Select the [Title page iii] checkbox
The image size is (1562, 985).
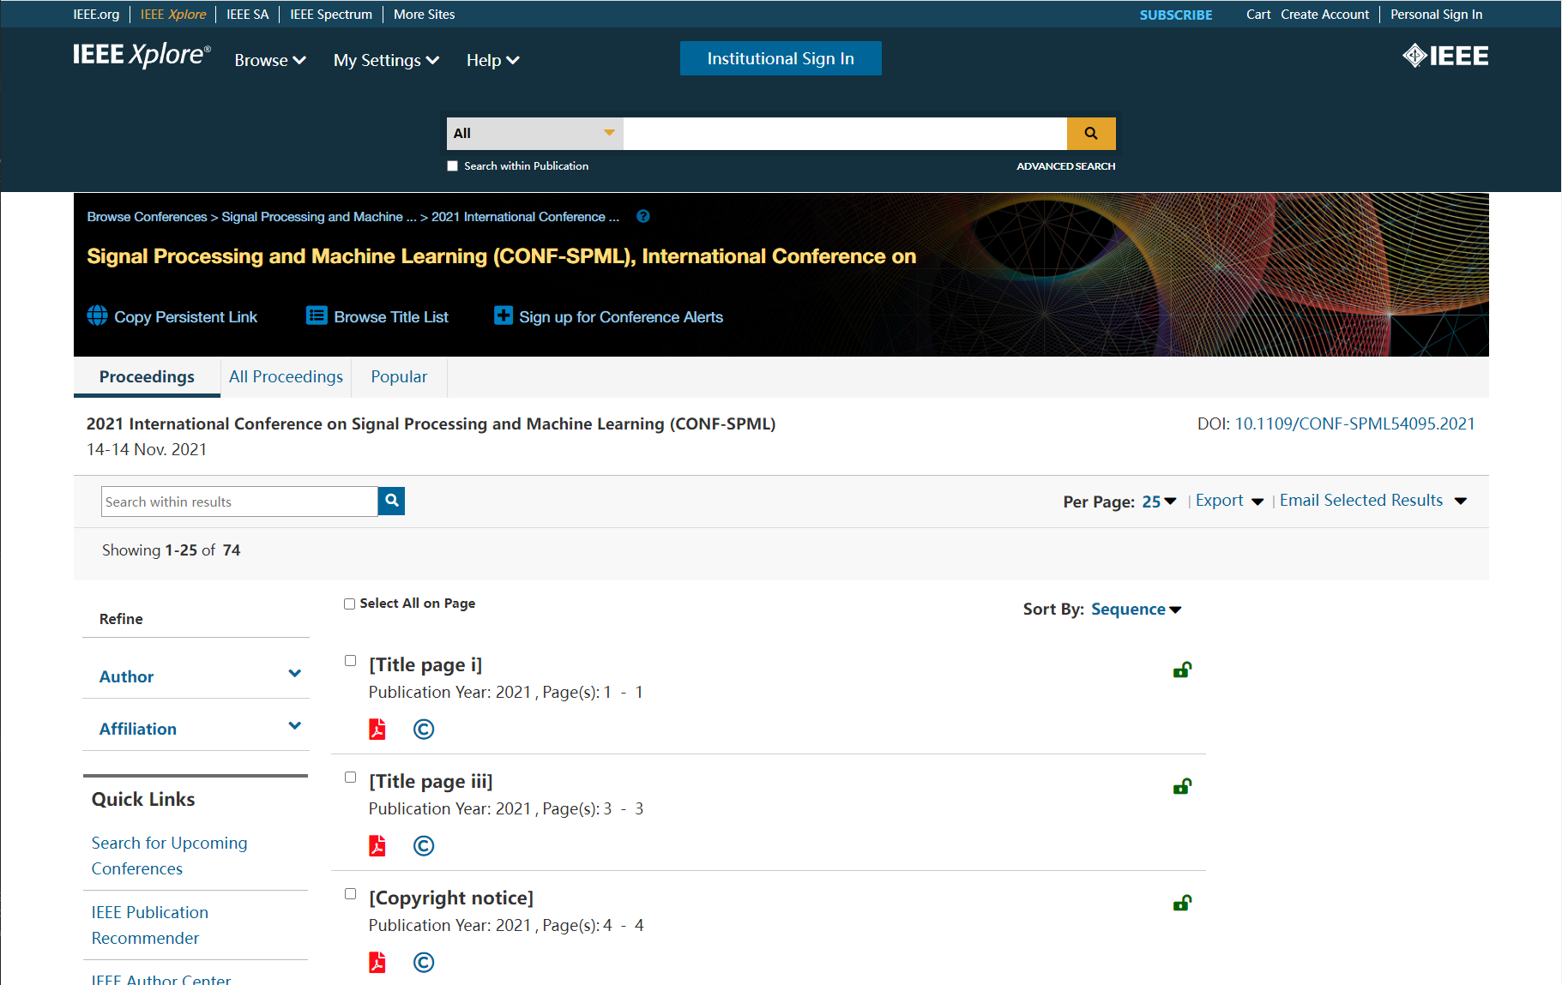coord(350,777)
